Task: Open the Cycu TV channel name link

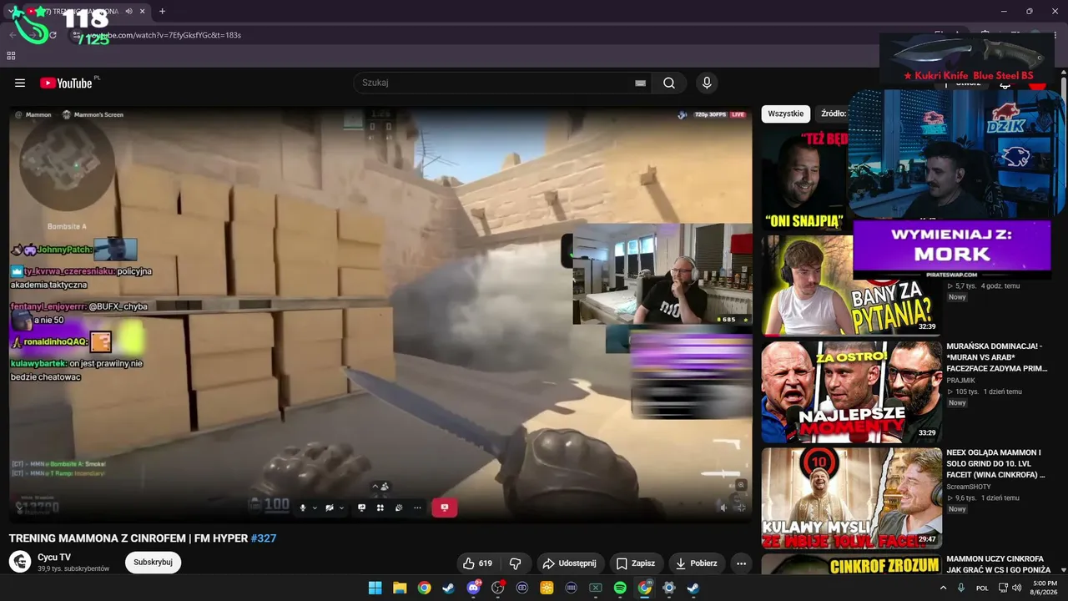Action: point(54,557)
